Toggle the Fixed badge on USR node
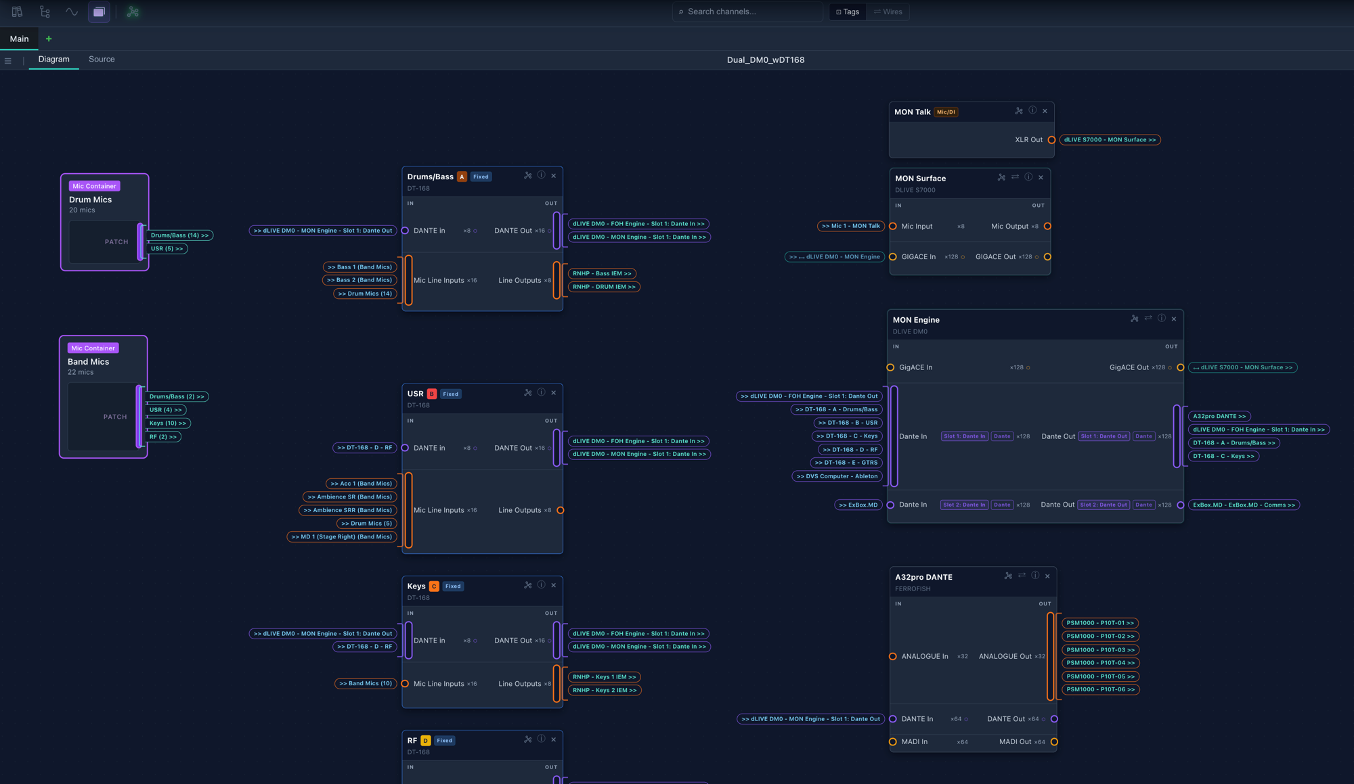The width and height of the screenshot is (1354, 784). point(451,394)
